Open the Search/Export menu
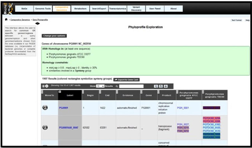Image resolution: width=252 pixels, height=148 pixels. click(99, 9)
